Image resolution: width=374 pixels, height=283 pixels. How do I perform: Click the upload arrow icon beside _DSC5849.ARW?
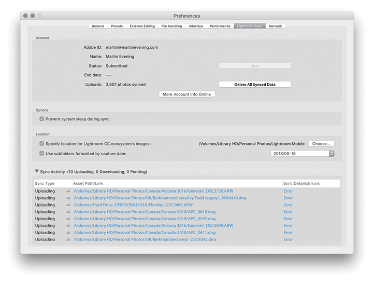click(x=68, y=226)
